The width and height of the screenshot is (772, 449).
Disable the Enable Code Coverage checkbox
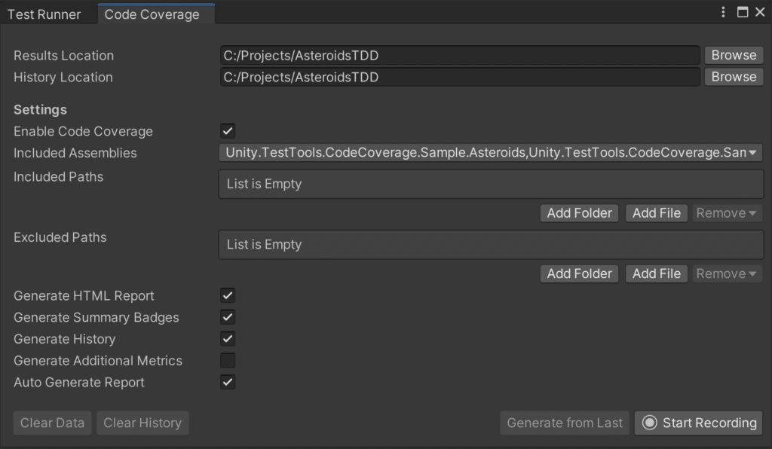[227, 130]
